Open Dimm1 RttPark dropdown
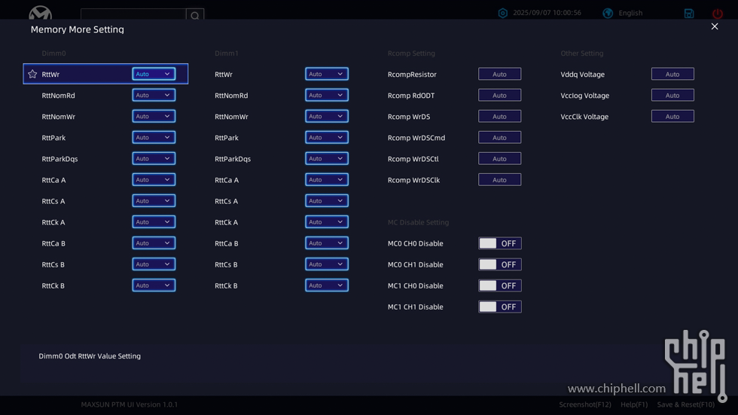This screenshot has width=738, height=415. (x=327, y=137)
